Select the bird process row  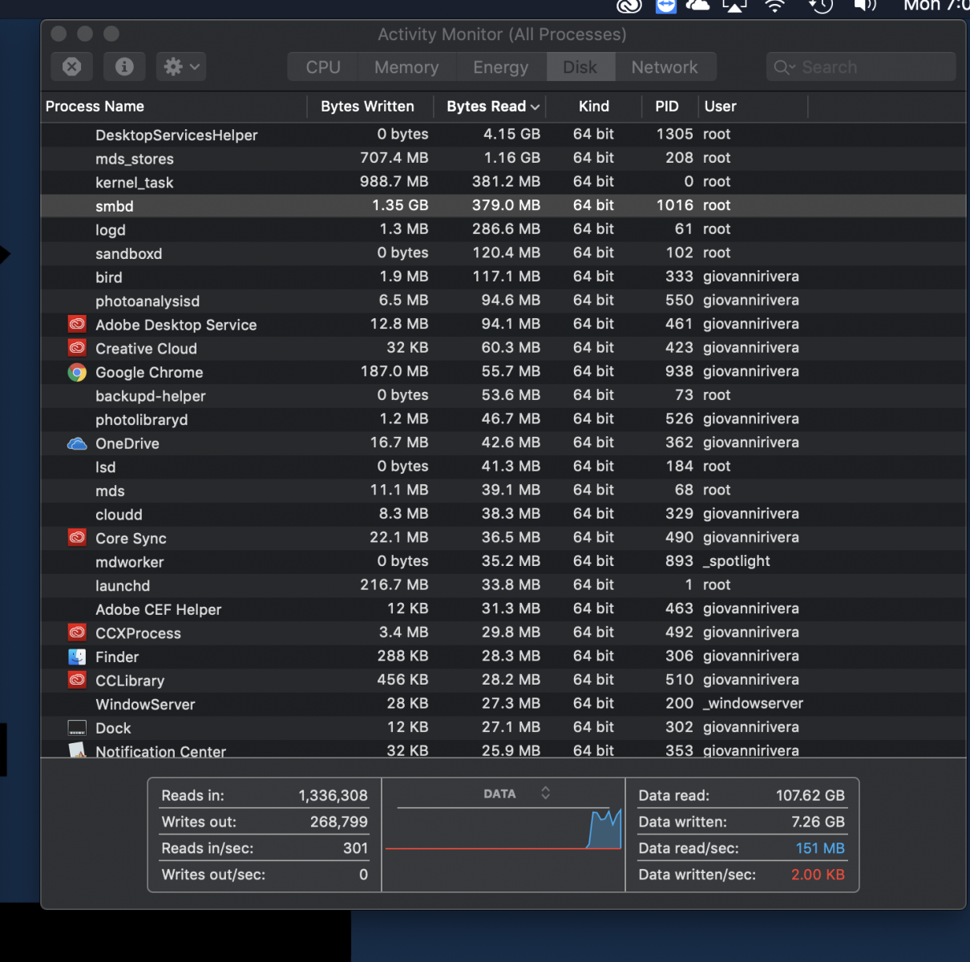pyautogui.click(x=503, y=277)
